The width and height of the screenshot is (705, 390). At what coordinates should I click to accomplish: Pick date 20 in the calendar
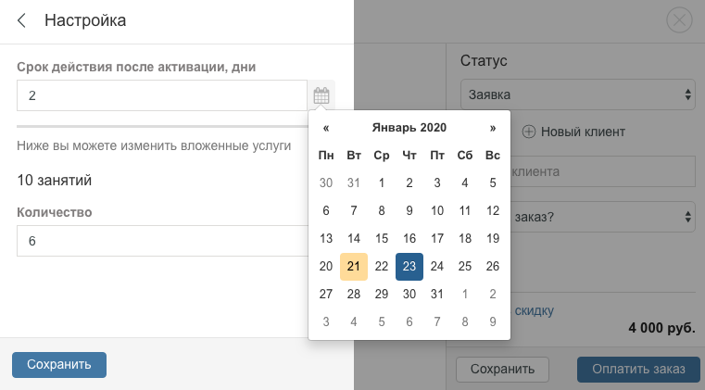pyautogui.click(x=326, y=266)
